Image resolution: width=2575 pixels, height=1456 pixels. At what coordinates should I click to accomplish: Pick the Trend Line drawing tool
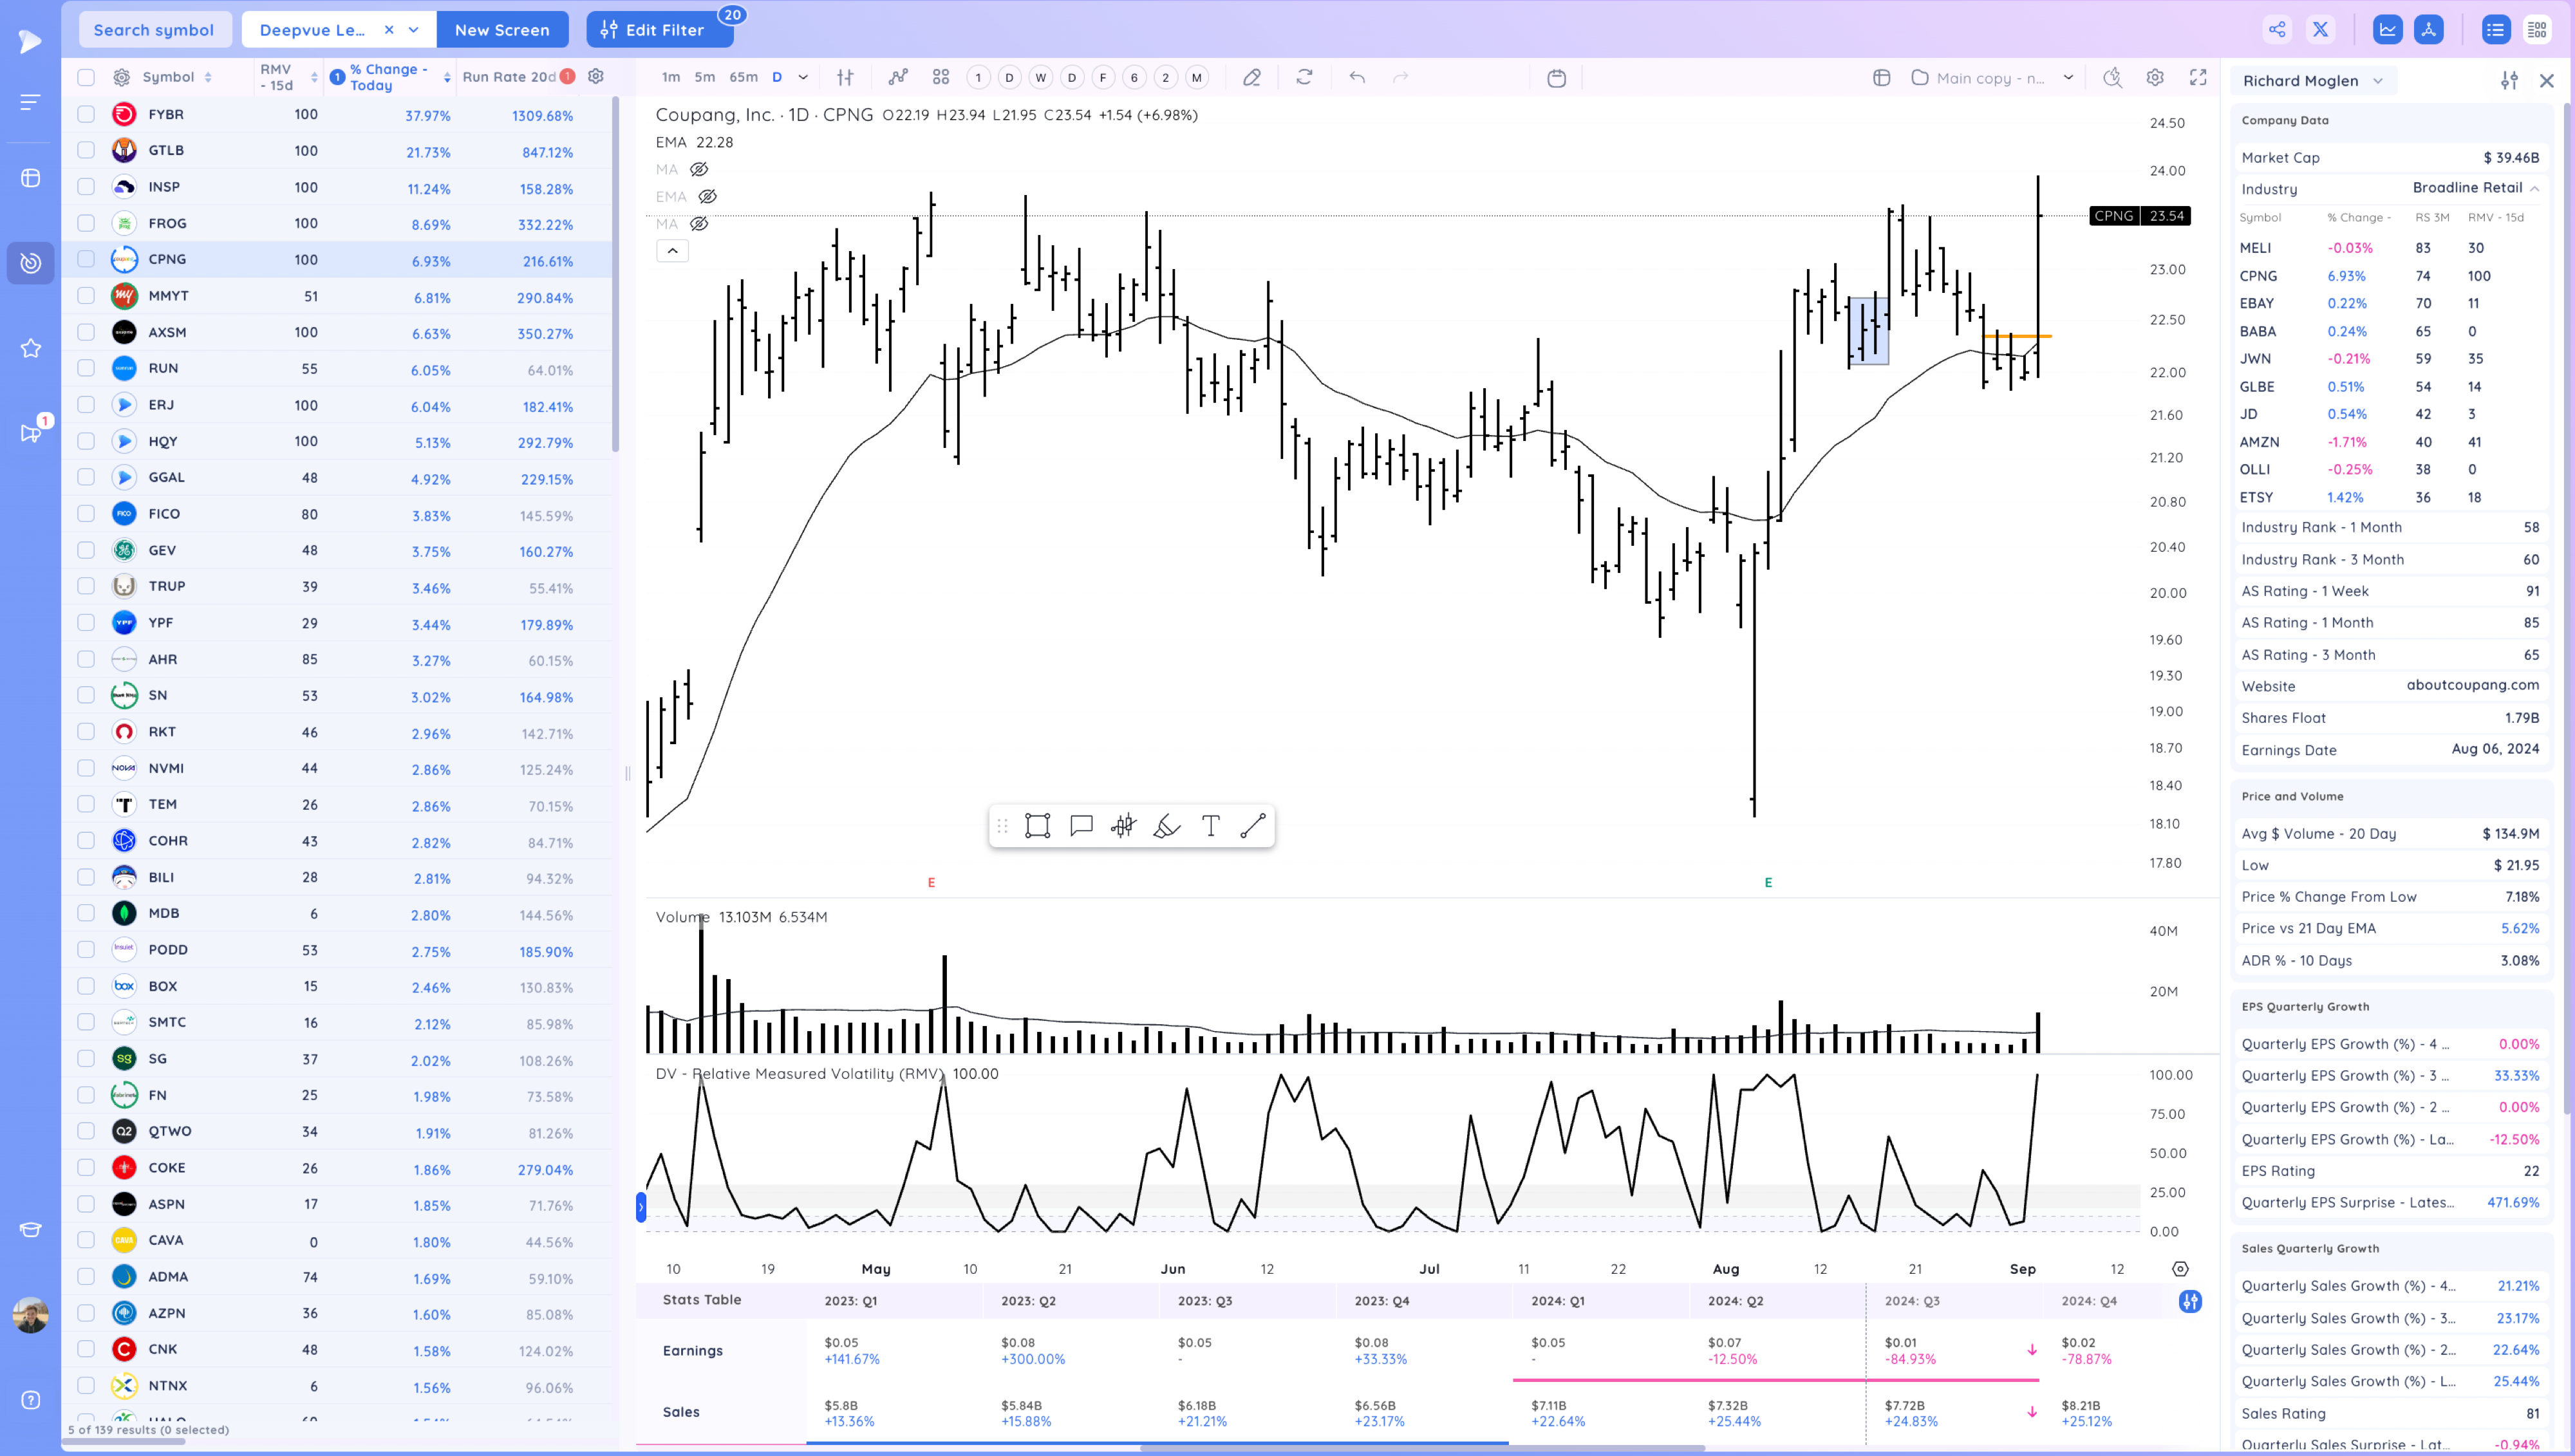point(1253,825)
